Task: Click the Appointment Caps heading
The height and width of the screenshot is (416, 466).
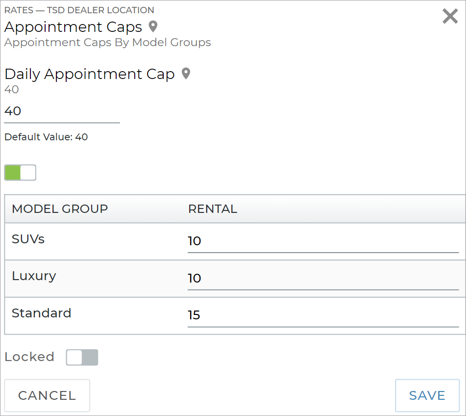Action: (72, 27)
